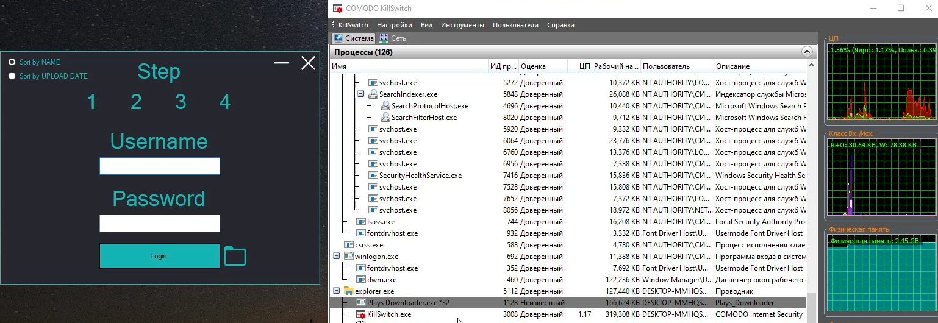
Task: Go to Step 1
Action: [x=91, y=102]
